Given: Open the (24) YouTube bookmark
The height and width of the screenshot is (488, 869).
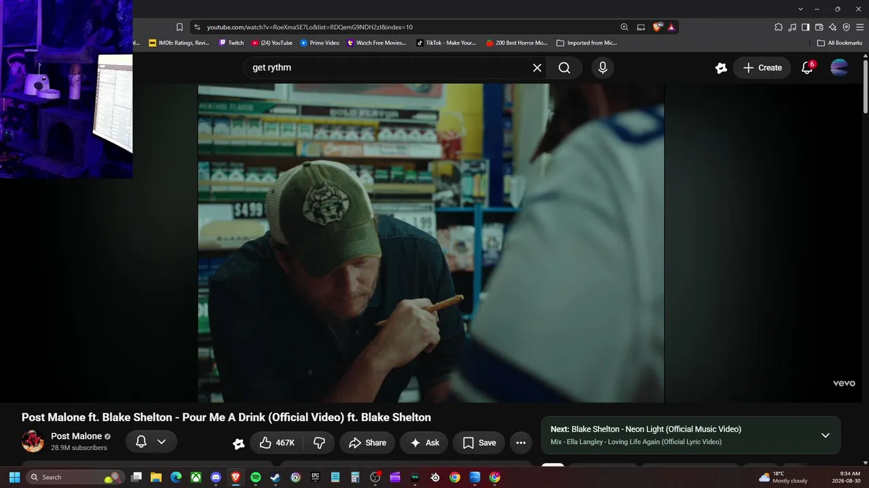Looking at the screenshot, I should pos(272,43).
